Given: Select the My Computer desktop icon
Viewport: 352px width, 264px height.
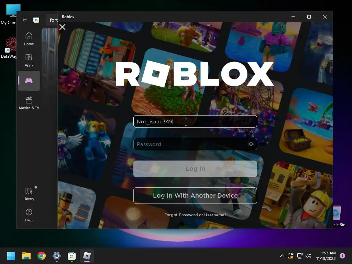Looking at the screenshot, I should 11,14.
